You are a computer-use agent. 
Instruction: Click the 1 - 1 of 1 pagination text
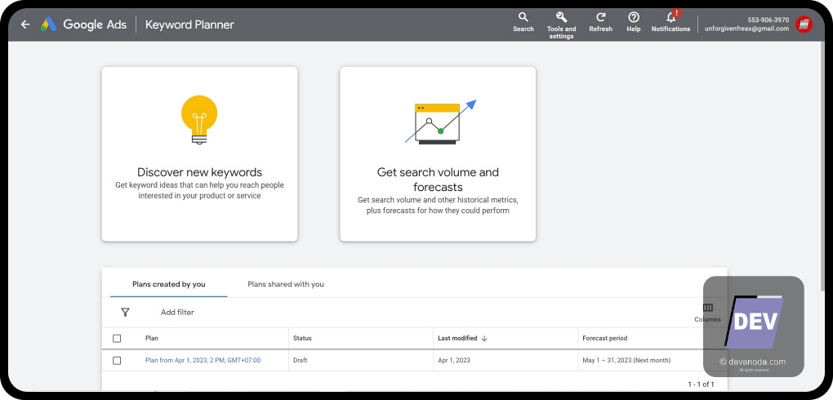[x=701, y=384]
